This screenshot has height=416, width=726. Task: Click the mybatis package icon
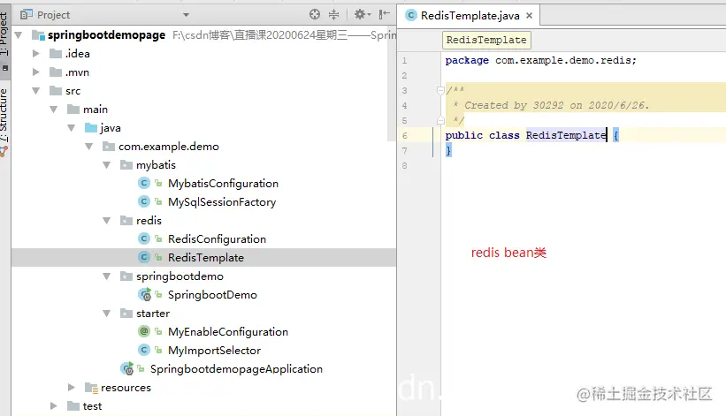(126, 165)
